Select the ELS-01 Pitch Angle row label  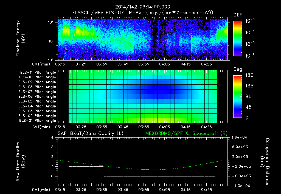point(38,121)
